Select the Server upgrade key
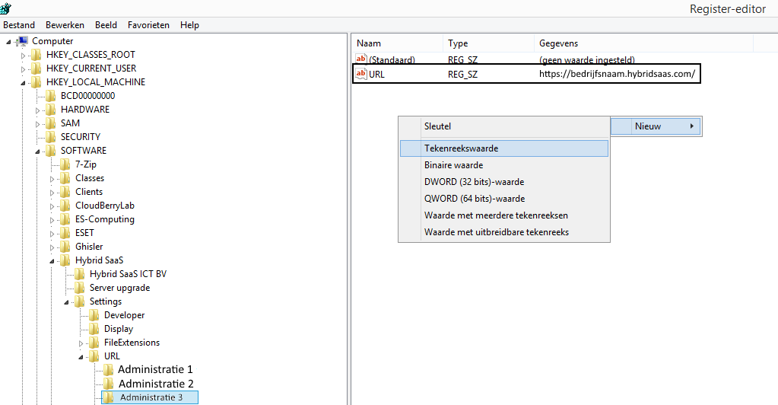The height and width of the screenshot is (405, 778). [x=119, y=288]
